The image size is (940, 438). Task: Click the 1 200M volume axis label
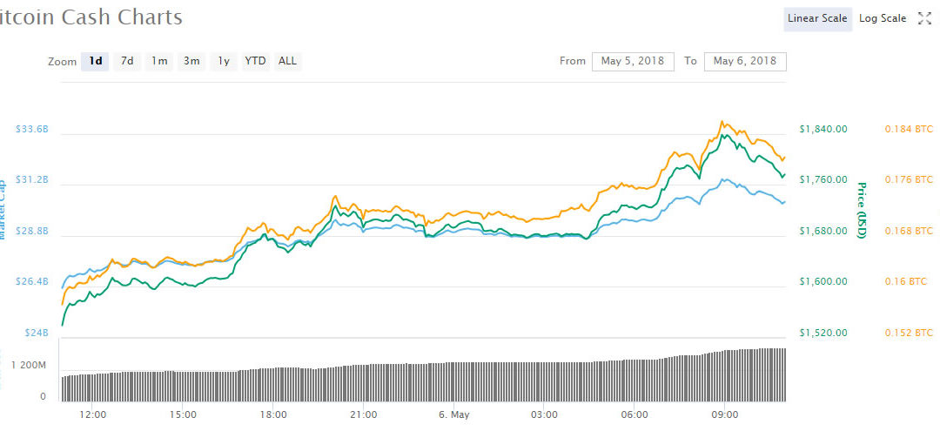[x=30, y=365]
